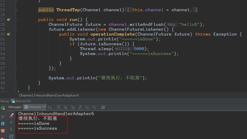Click console output line 继续执行，不阻塞
Viewport: 247px width, 139px height.
(x=38, y=118)
